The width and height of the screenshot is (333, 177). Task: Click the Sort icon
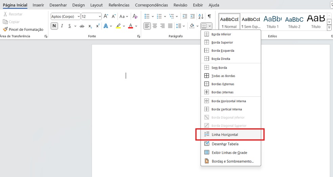pos(201,16)
